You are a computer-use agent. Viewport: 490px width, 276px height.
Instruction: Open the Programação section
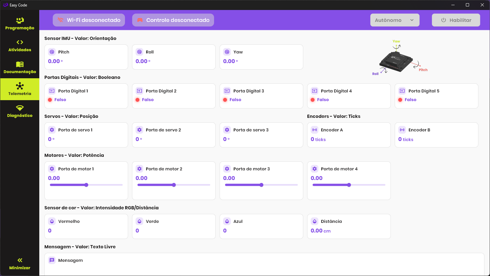coord(20,24)
